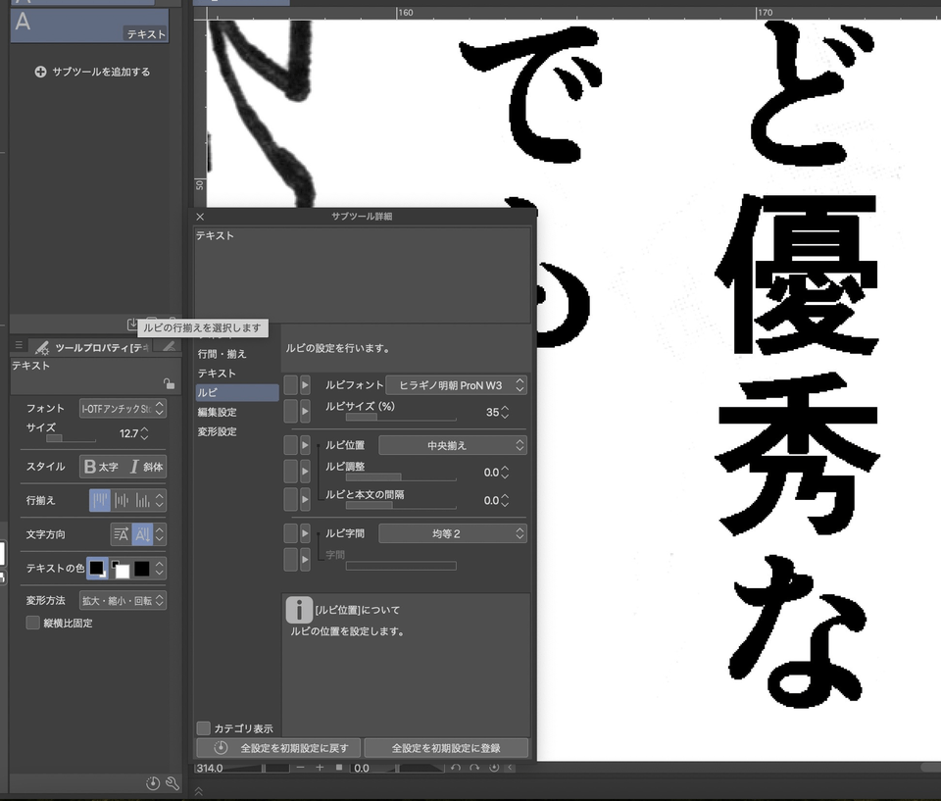941x801 pixels.
Task: Toggle ルビ位置 visibility box in tool property
Action: pos(290,445)
